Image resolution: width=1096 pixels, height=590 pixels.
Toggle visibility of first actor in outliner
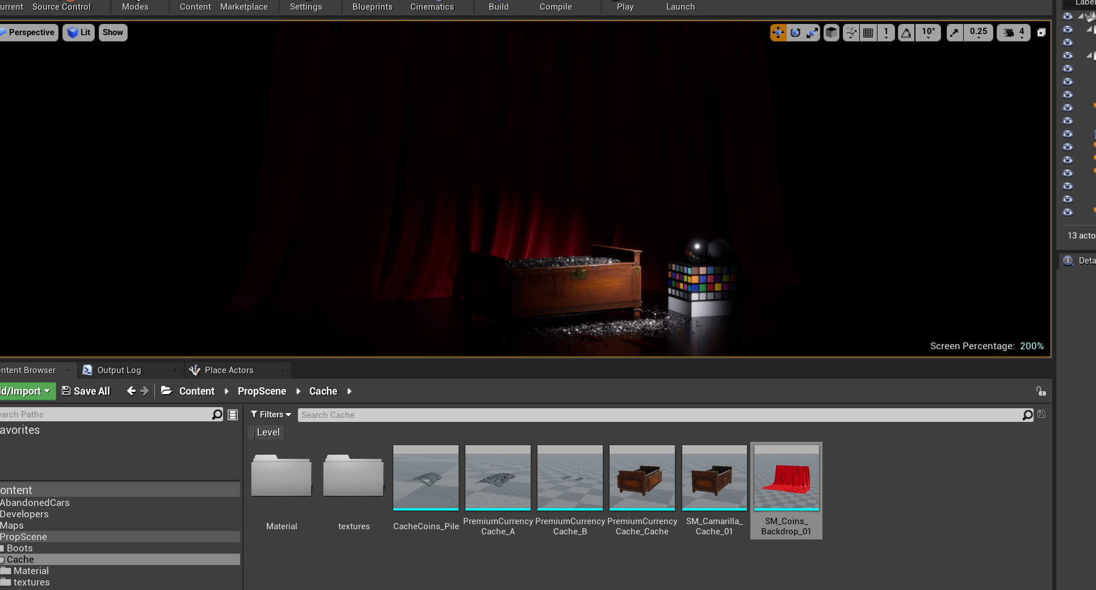[1068, 16]
